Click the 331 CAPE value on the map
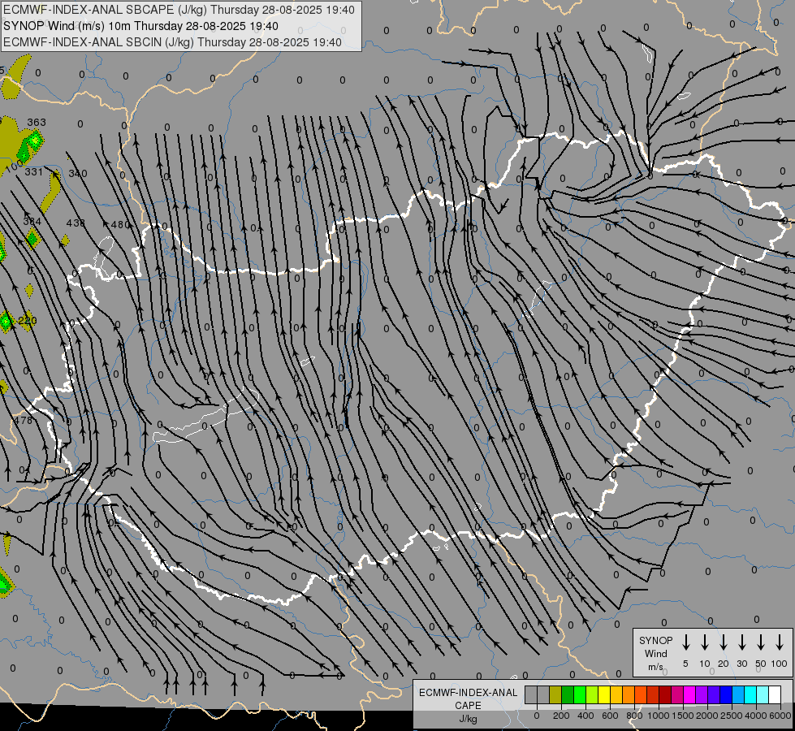 point(34,172)
